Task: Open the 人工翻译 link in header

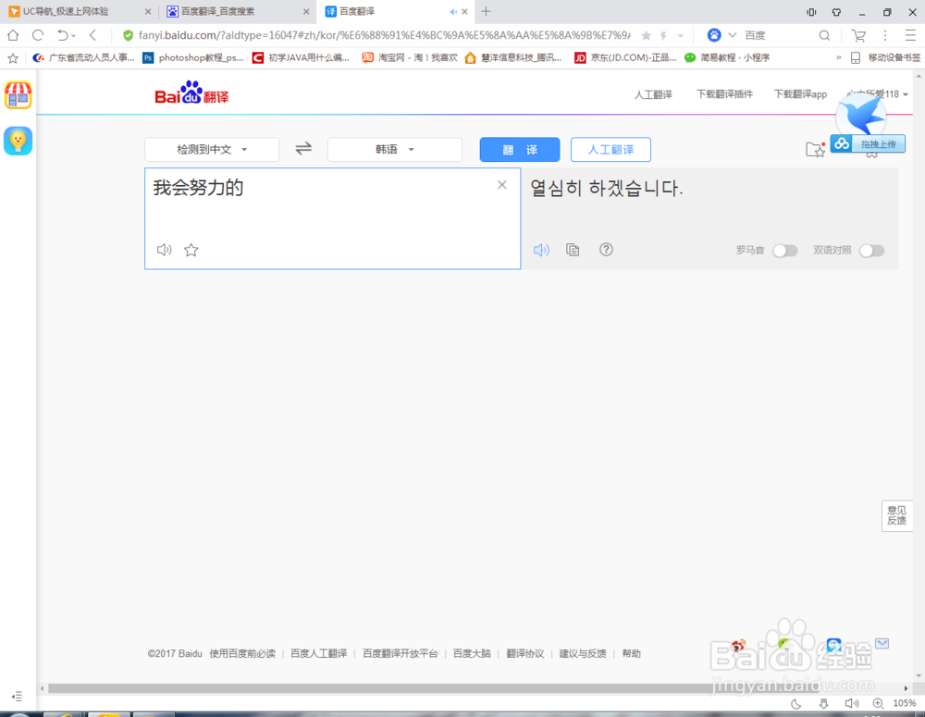Action: tap(653, 93)
